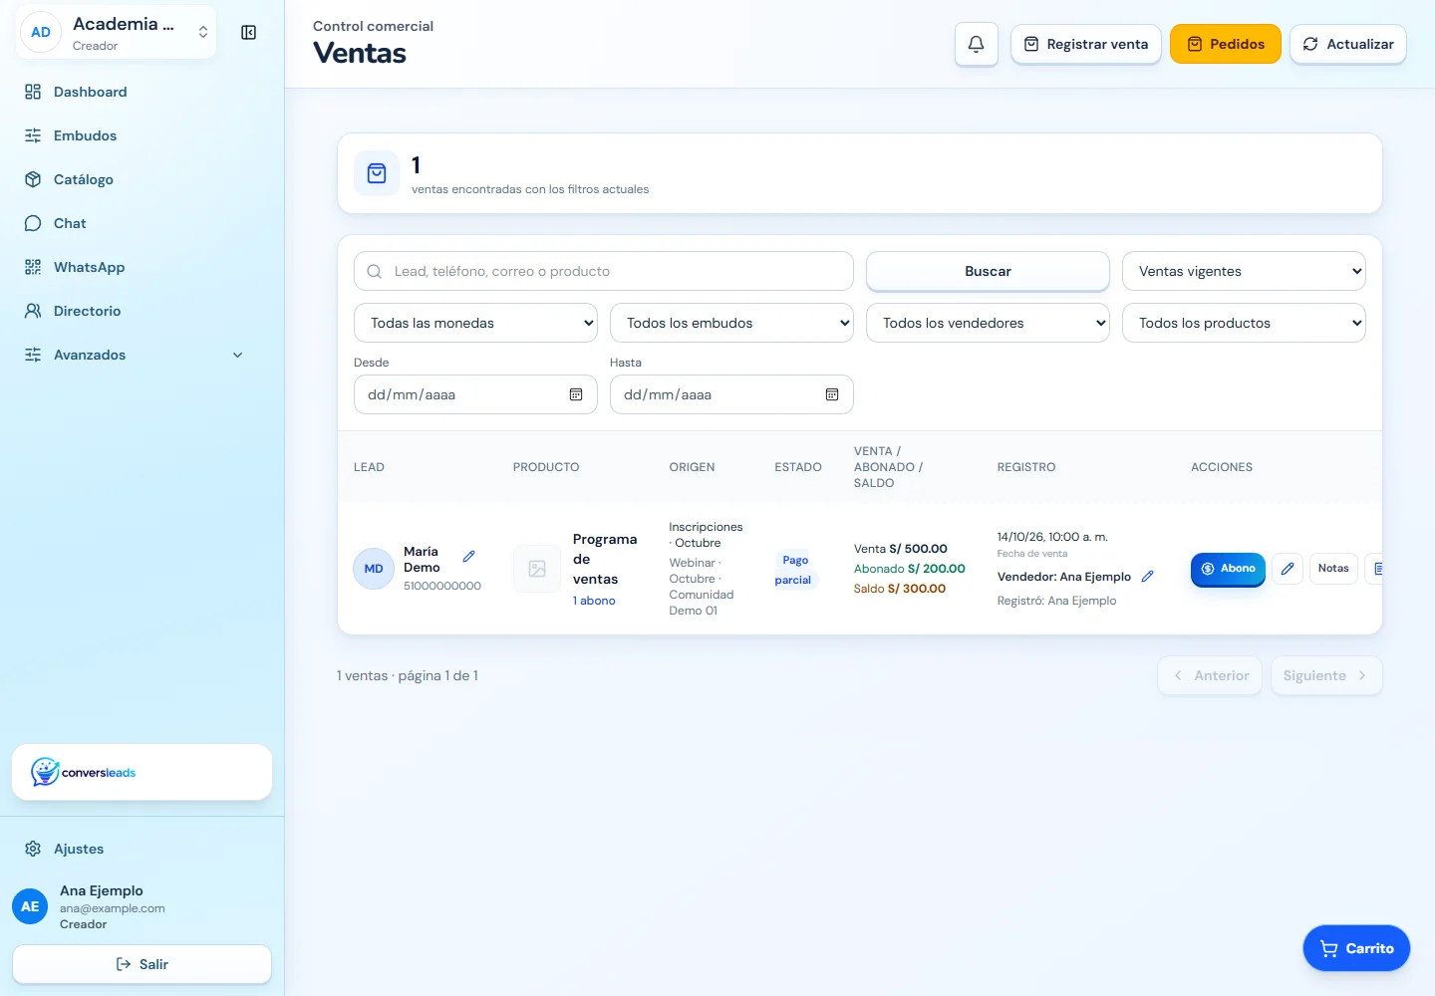Open the notifications bell
This screenshot has width=1435, height=996.
click(977, 44)
